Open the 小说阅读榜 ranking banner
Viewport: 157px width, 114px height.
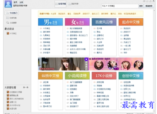(x=77, y=76)
